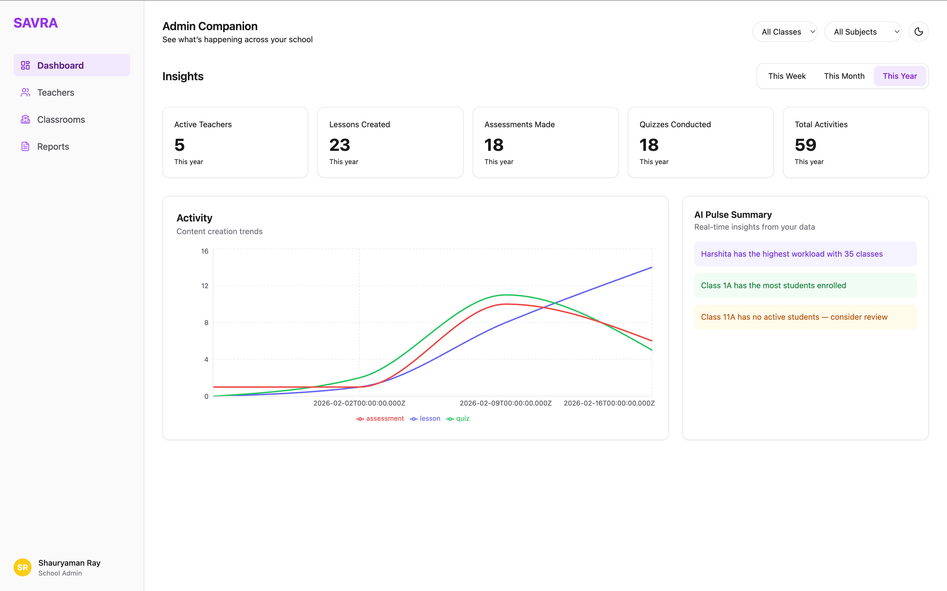Viewport: 947px width, 591px height.
Task: Click the Total Activities card
Action: (855, 142)
